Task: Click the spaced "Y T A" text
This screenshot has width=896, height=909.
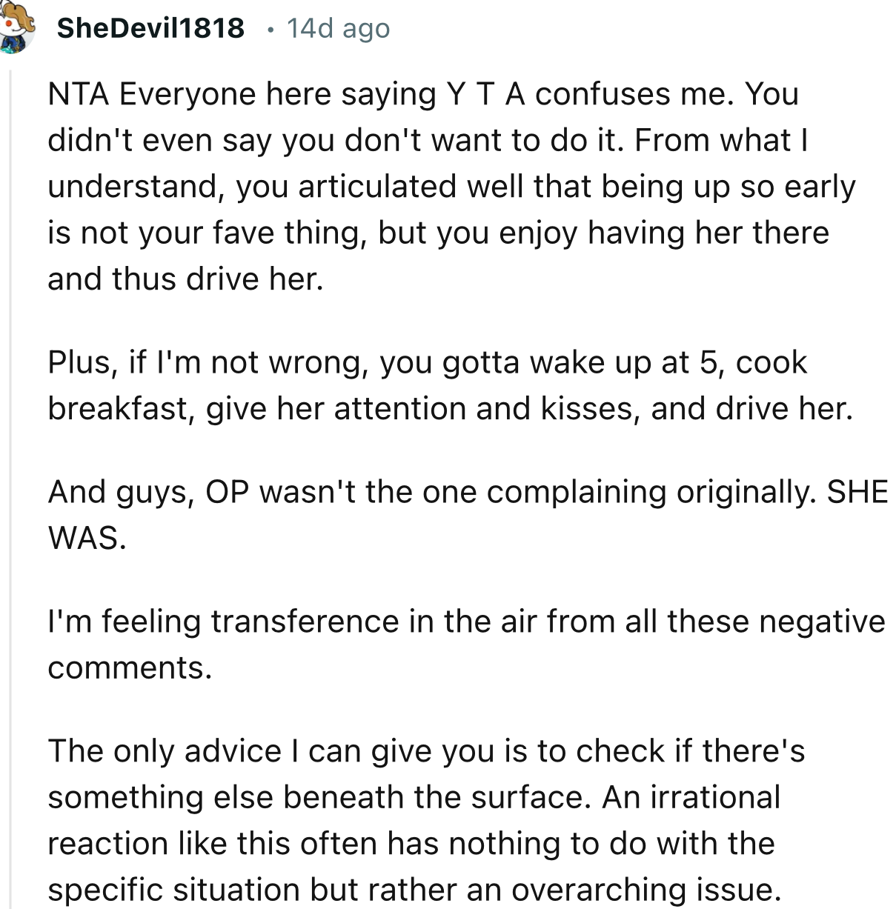Action: tap(485, 94)
